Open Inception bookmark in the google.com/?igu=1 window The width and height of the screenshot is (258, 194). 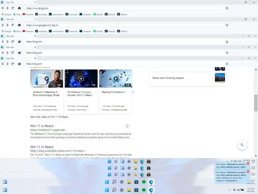coord(85,31)
